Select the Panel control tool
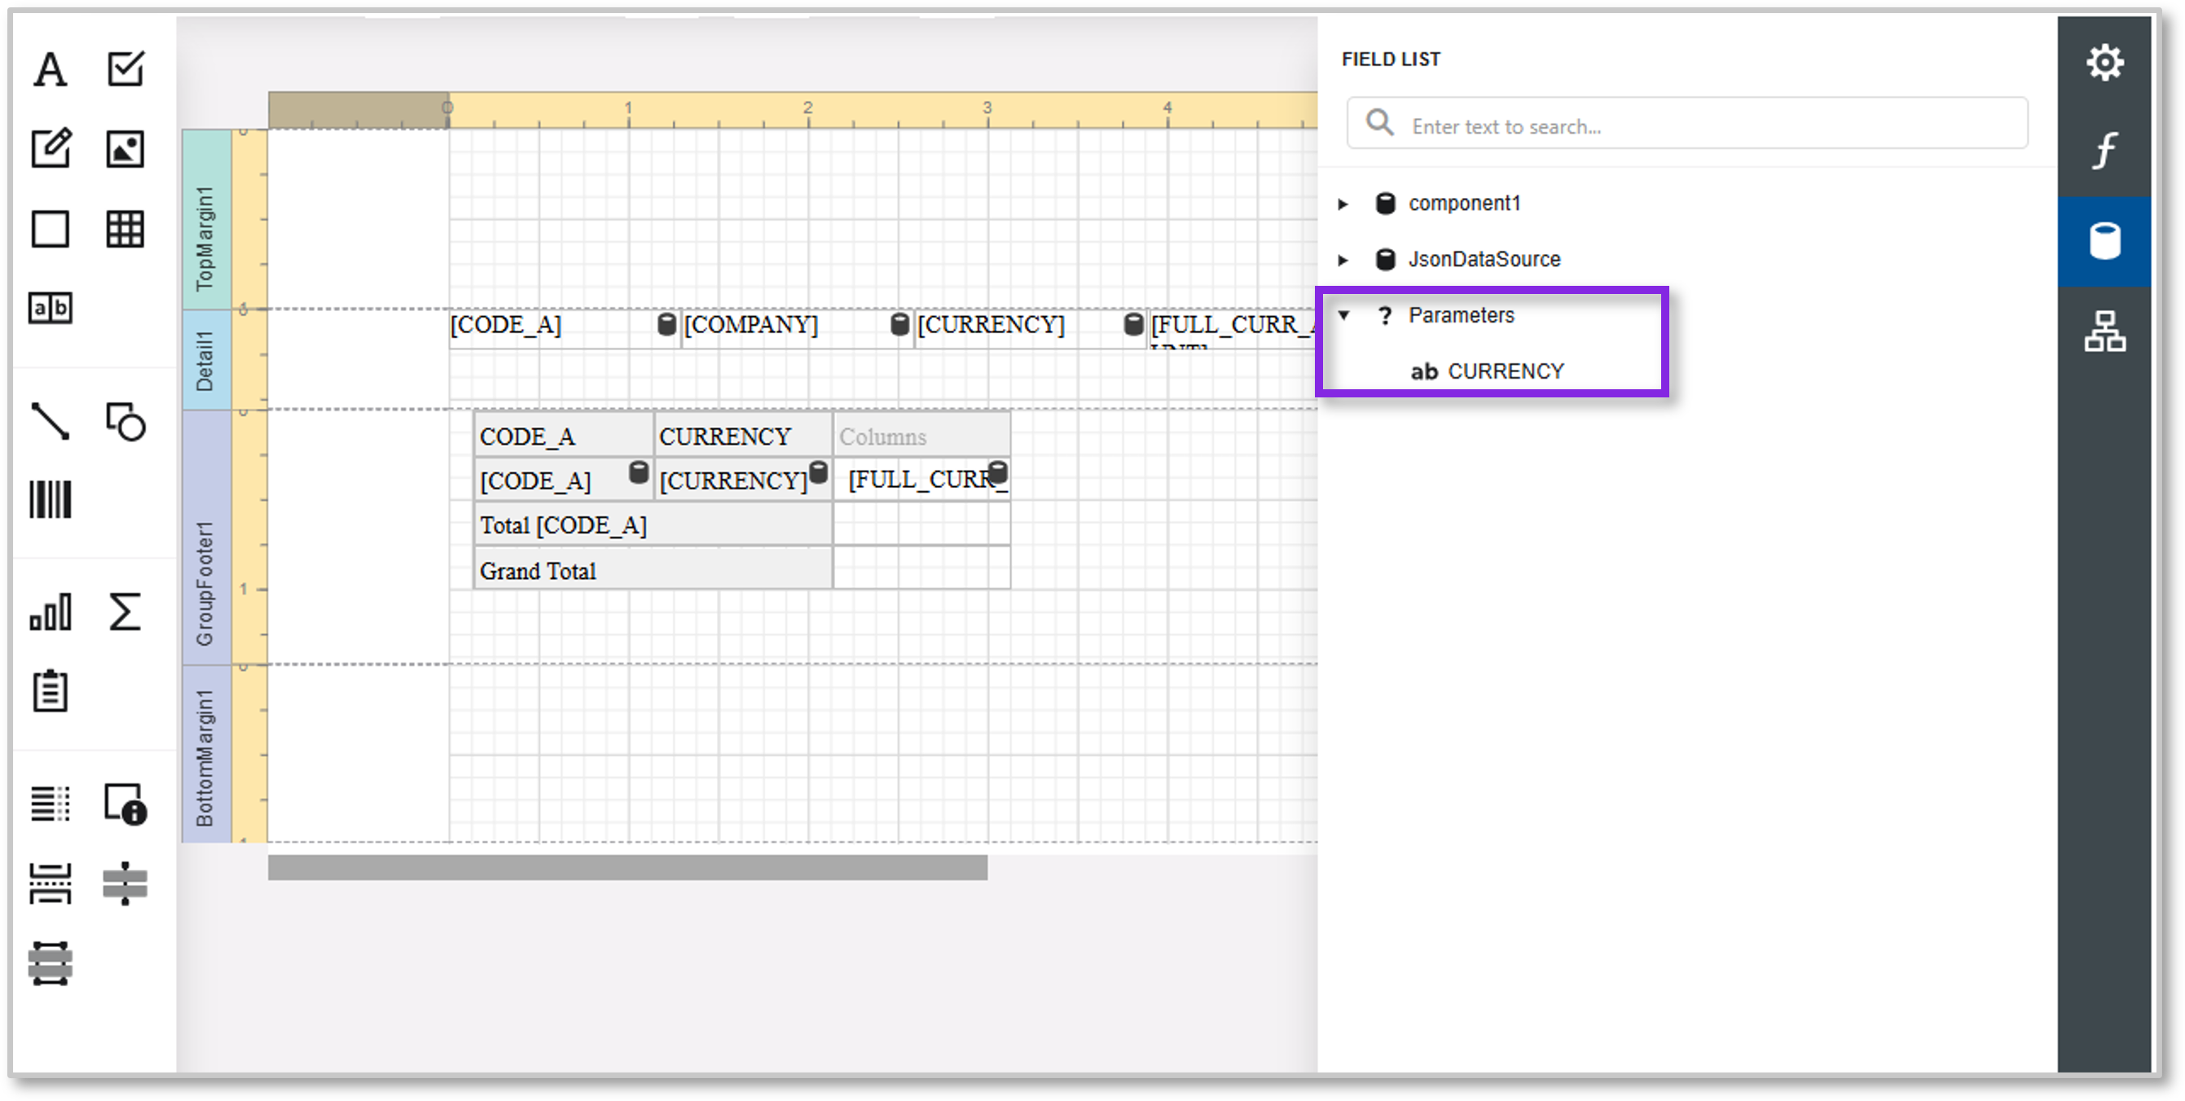The height and width of the screenshot is (1101, 2185). 50,228
